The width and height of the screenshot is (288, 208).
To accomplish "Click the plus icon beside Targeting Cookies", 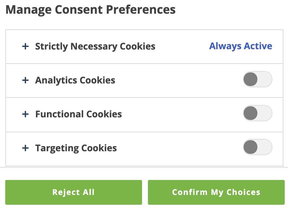I will pyautogui.click(x=25, y=148).
